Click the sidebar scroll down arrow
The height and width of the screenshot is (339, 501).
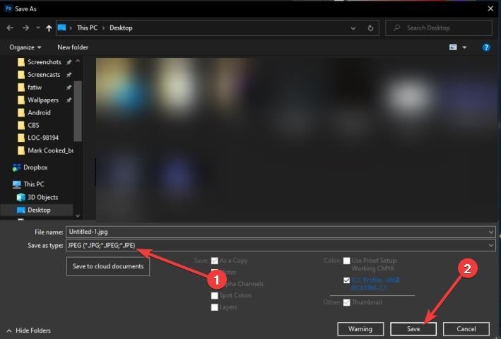coord(78,216)
